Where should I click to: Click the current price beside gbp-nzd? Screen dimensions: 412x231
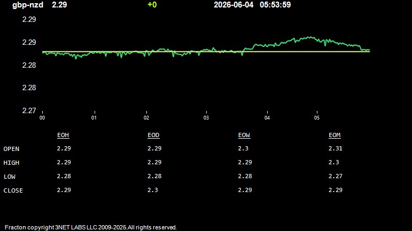59,5
